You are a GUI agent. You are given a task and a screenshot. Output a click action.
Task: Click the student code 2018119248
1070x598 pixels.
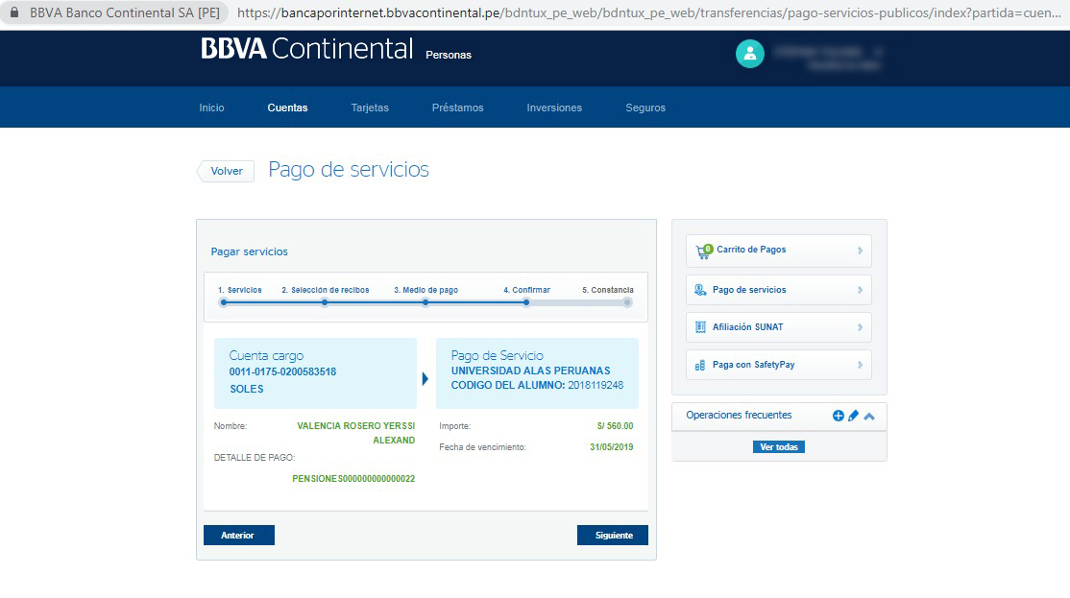click(x=596, y=385)
